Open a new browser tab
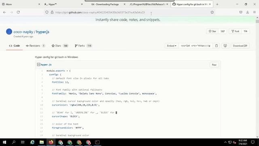 (x=217, y=4)
